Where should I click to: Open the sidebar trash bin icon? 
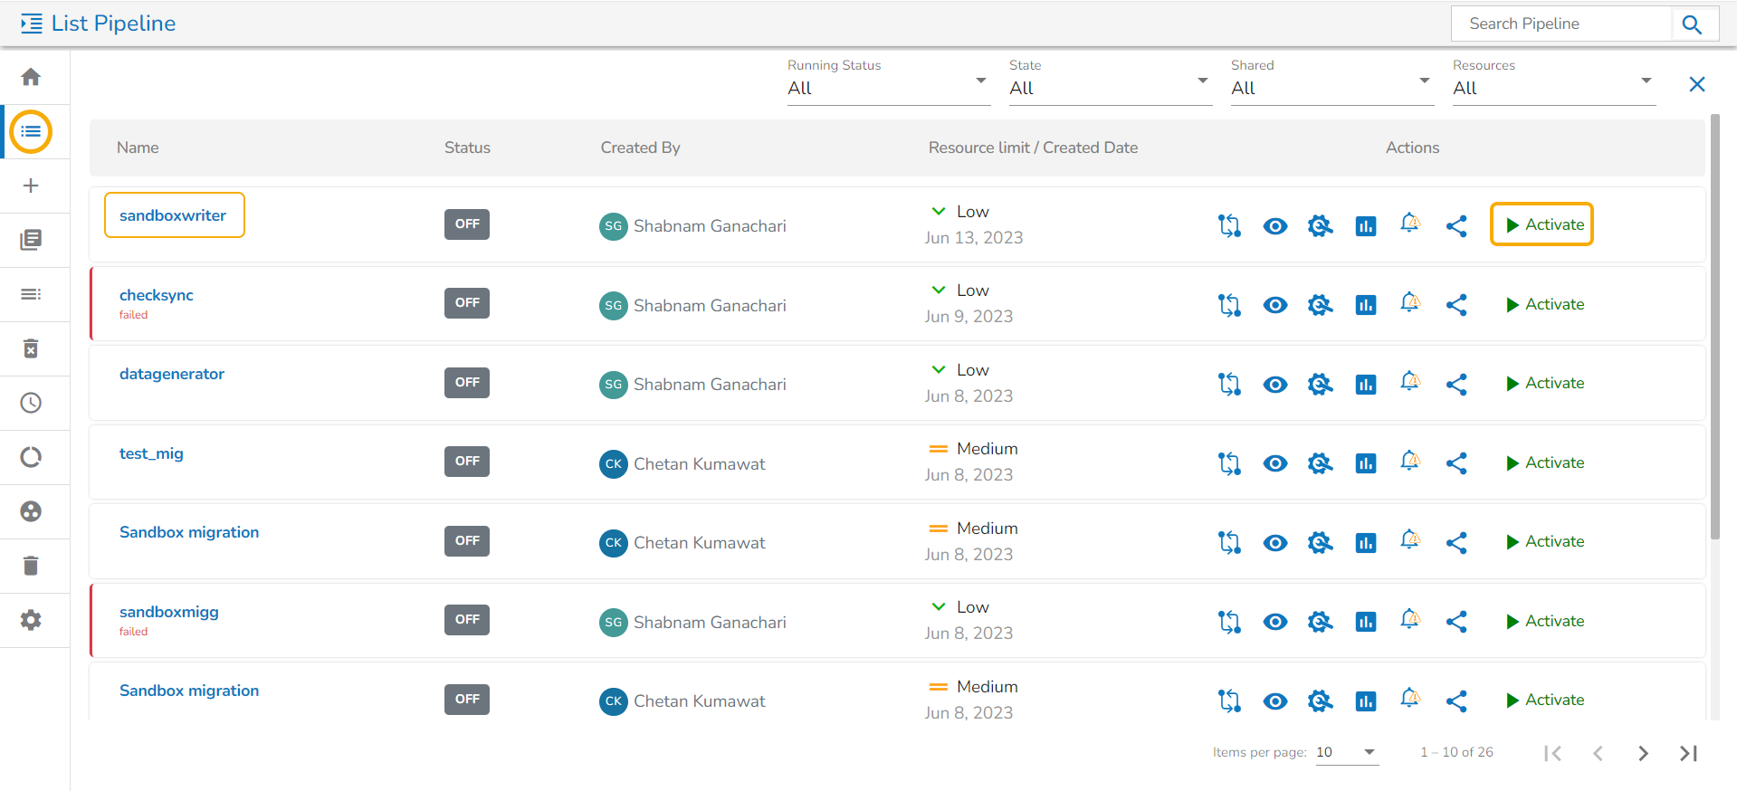coord(31,566)
